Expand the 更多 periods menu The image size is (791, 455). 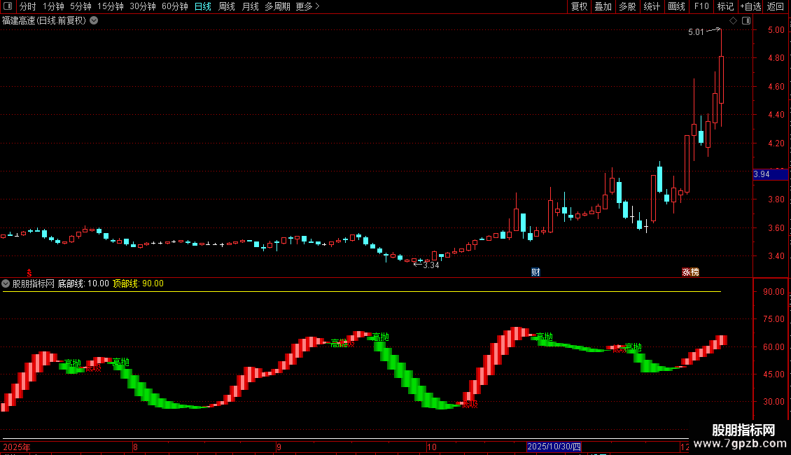pos(308,6)
